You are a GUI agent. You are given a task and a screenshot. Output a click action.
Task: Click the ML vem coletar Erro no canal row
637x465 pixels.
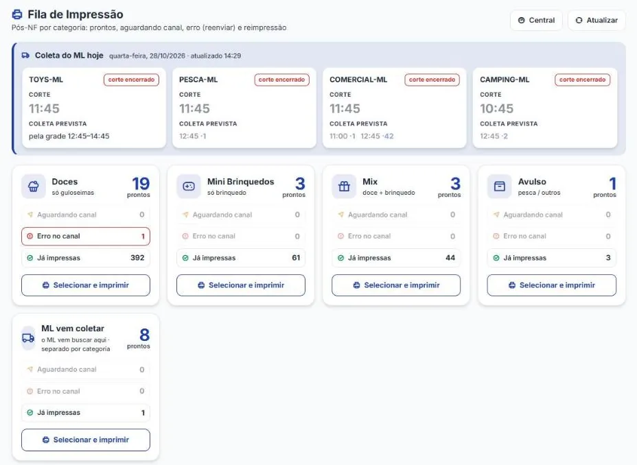click(x=86, y=391)
